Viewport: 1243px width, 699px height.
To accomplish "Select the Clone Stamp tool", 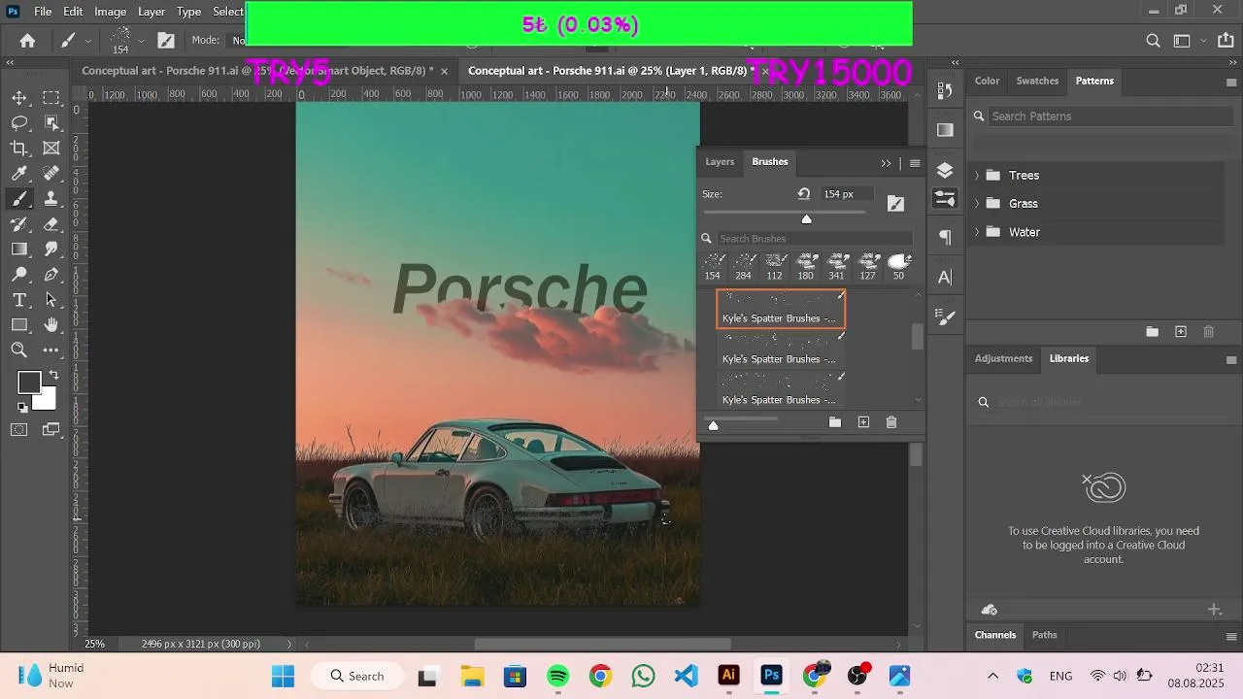I will 51,199.
